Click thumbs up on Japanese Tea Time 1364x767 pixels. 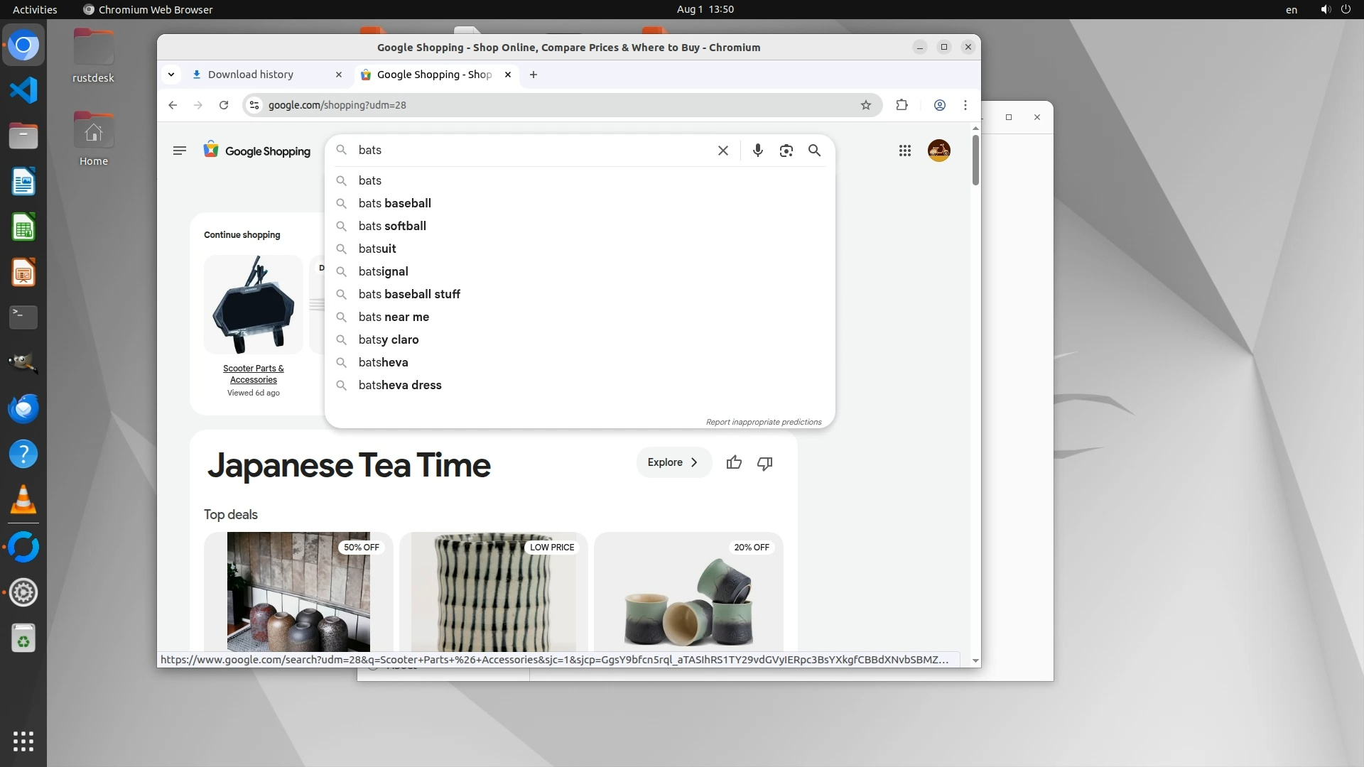click(x=734, y=463)
